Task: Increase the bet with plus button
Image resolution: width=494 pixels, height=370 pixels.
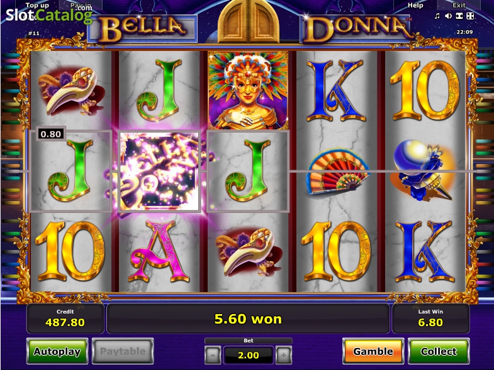Action: (x=284, y=355)
